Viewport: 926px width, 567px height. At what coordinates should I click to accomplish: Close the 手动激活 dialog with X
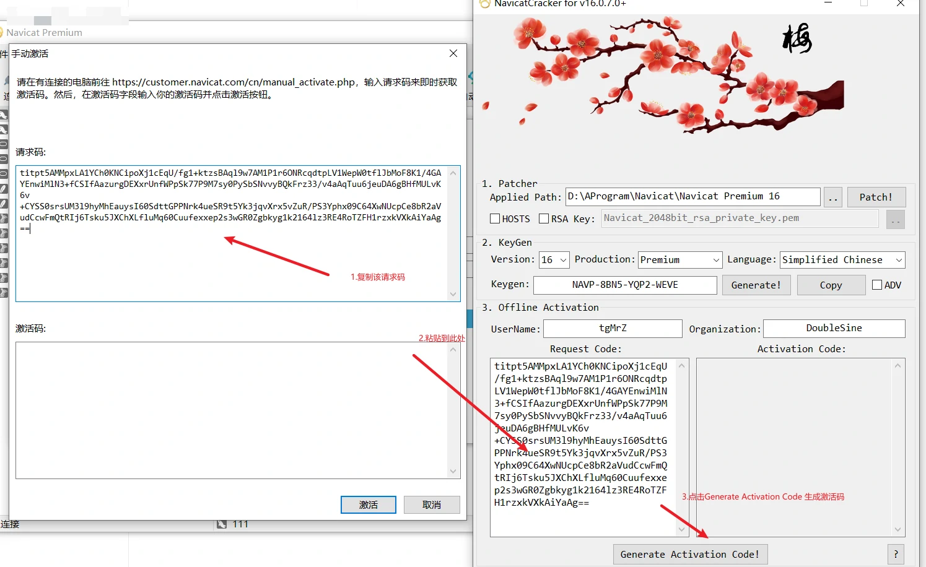point(453,54)
